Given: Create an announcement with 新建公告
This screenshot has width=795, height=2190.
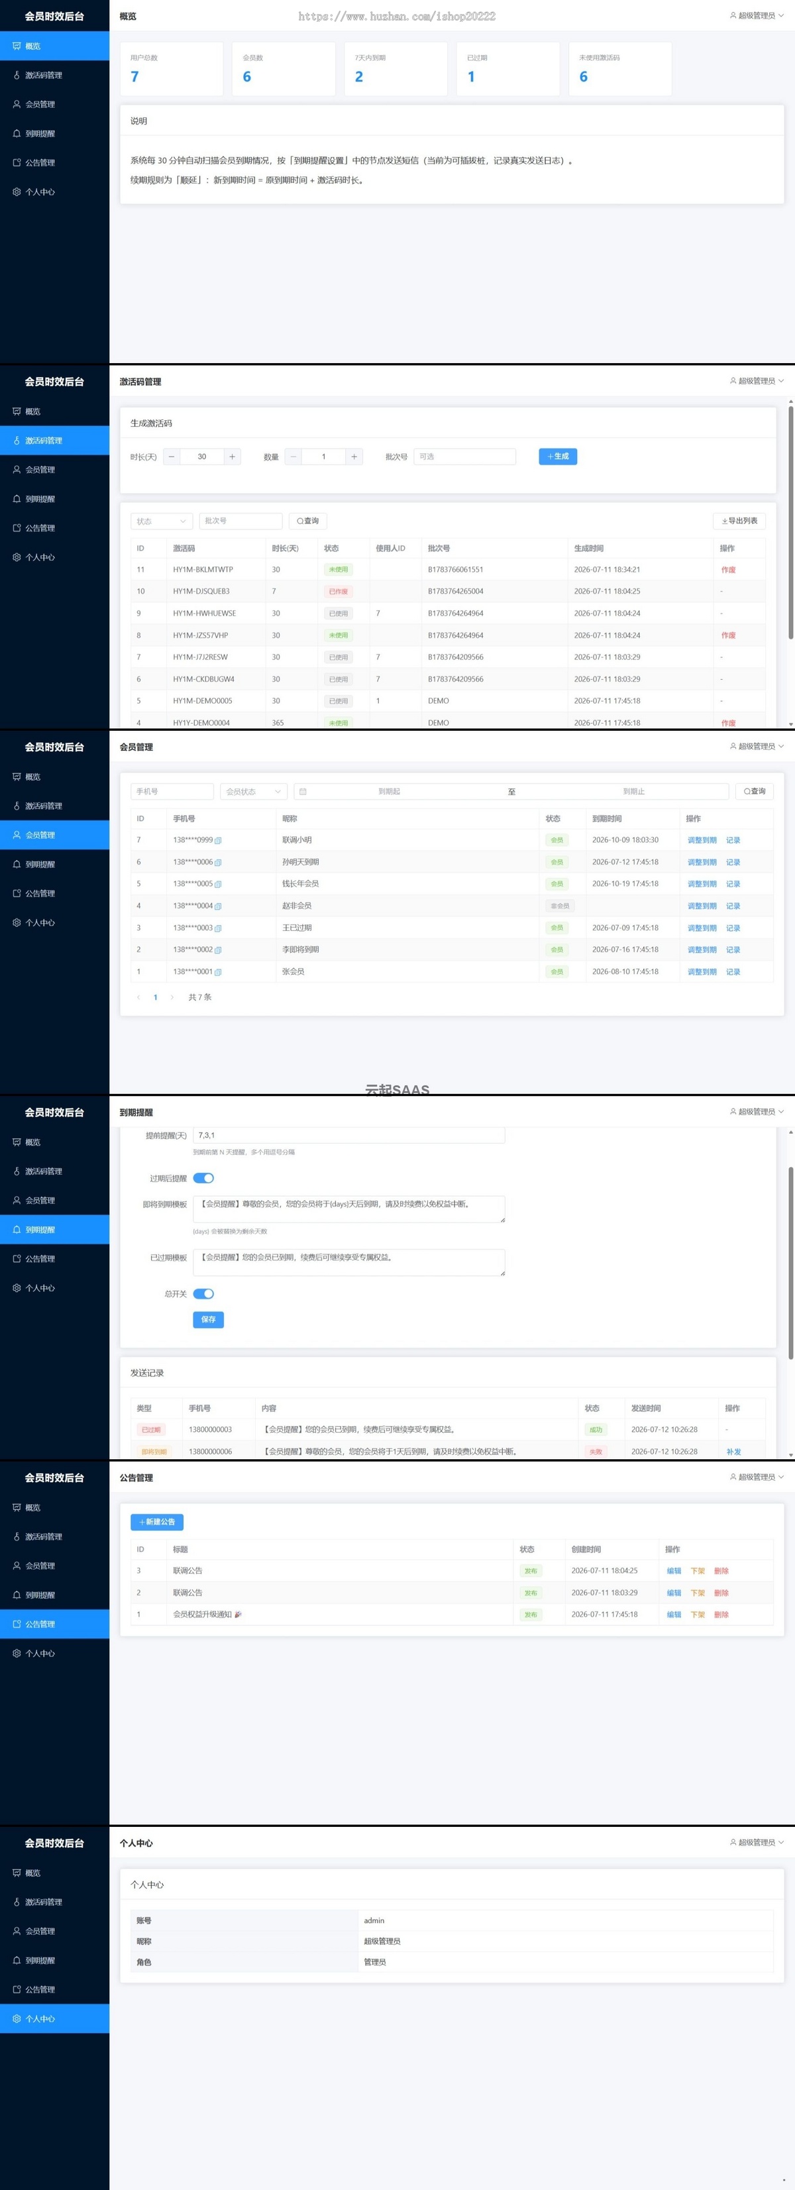Looking at the screenshot, I should (x=157, y=1522).
